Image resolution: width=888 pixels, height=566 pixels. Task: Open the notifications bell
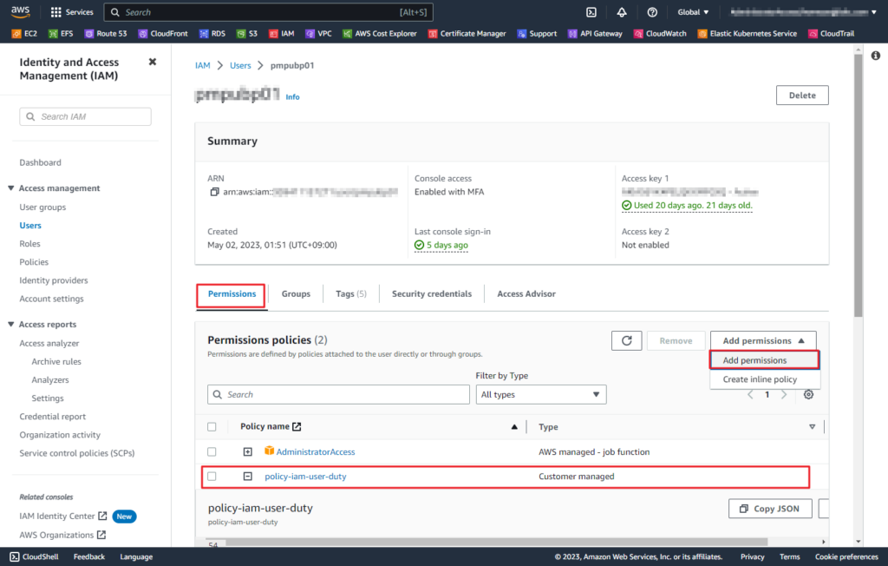point(622,12)
